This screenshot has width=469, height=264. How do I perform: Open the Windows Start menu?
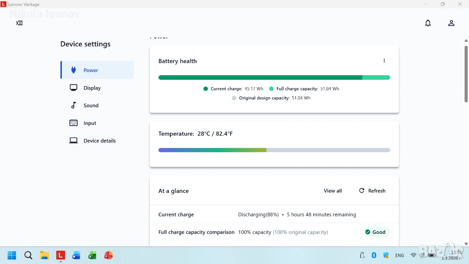[x=12, y=255]
